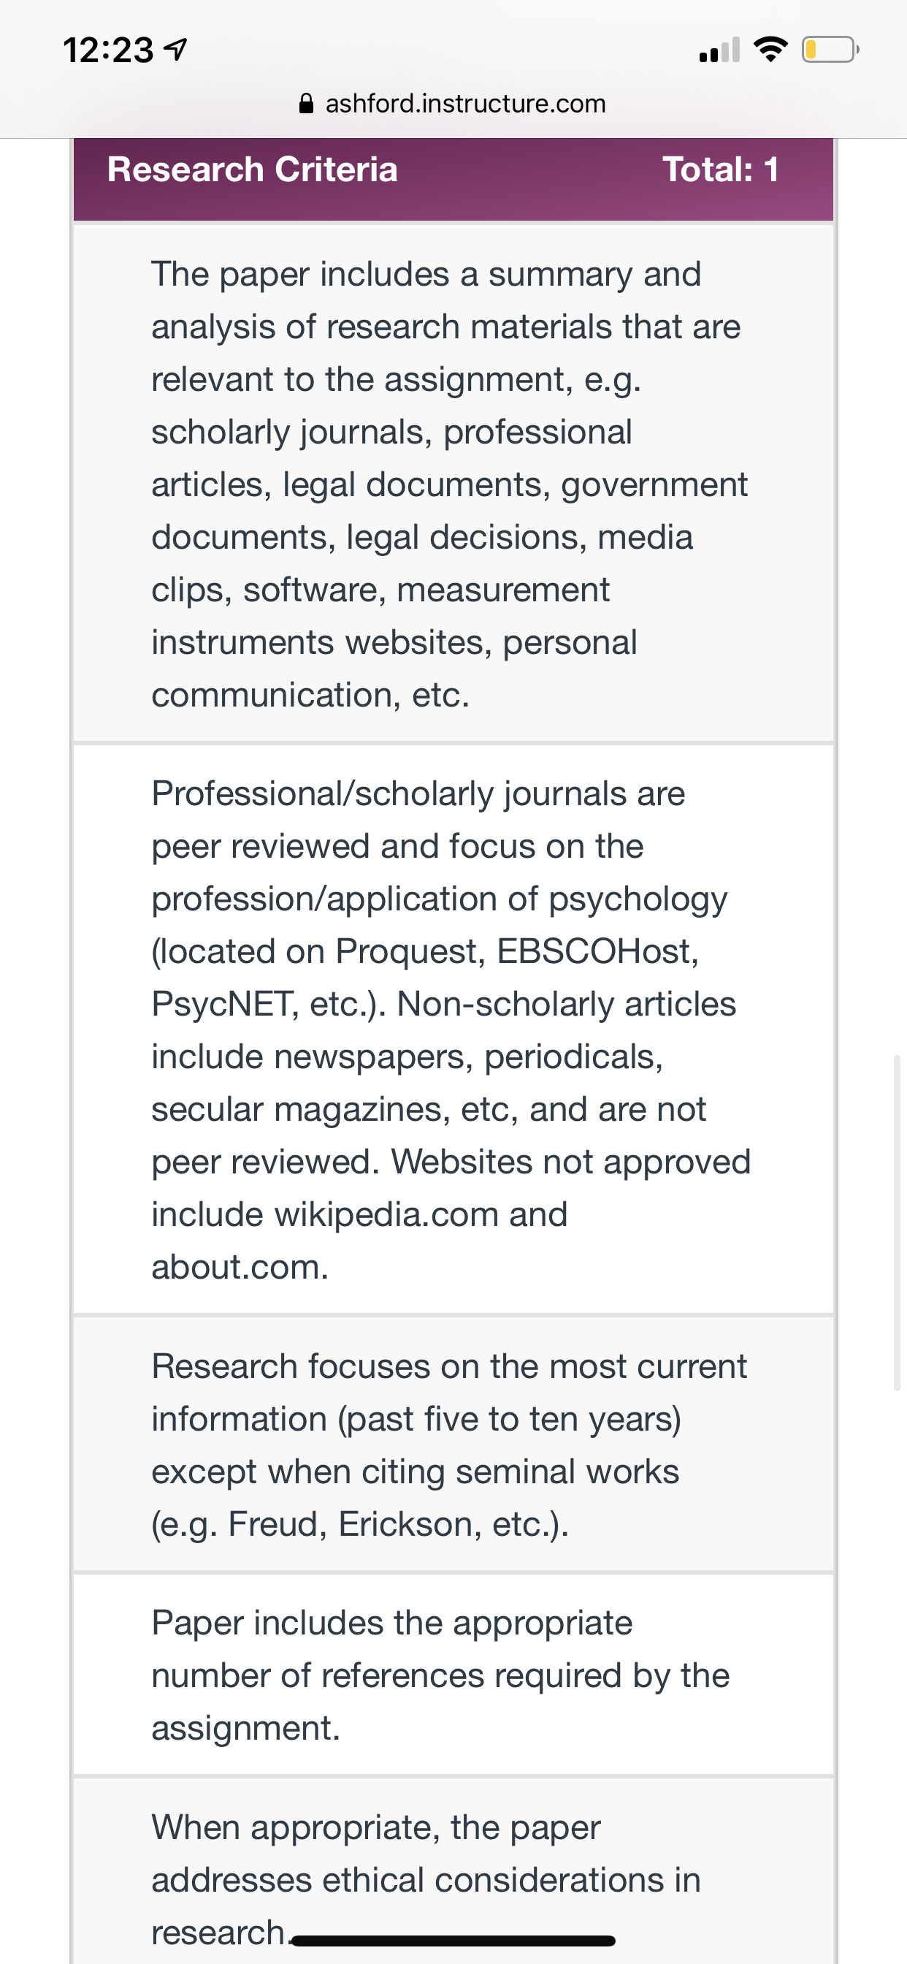
Task: Tap the Proquest, EBSCOHost database line
Action: coord(424,951)
